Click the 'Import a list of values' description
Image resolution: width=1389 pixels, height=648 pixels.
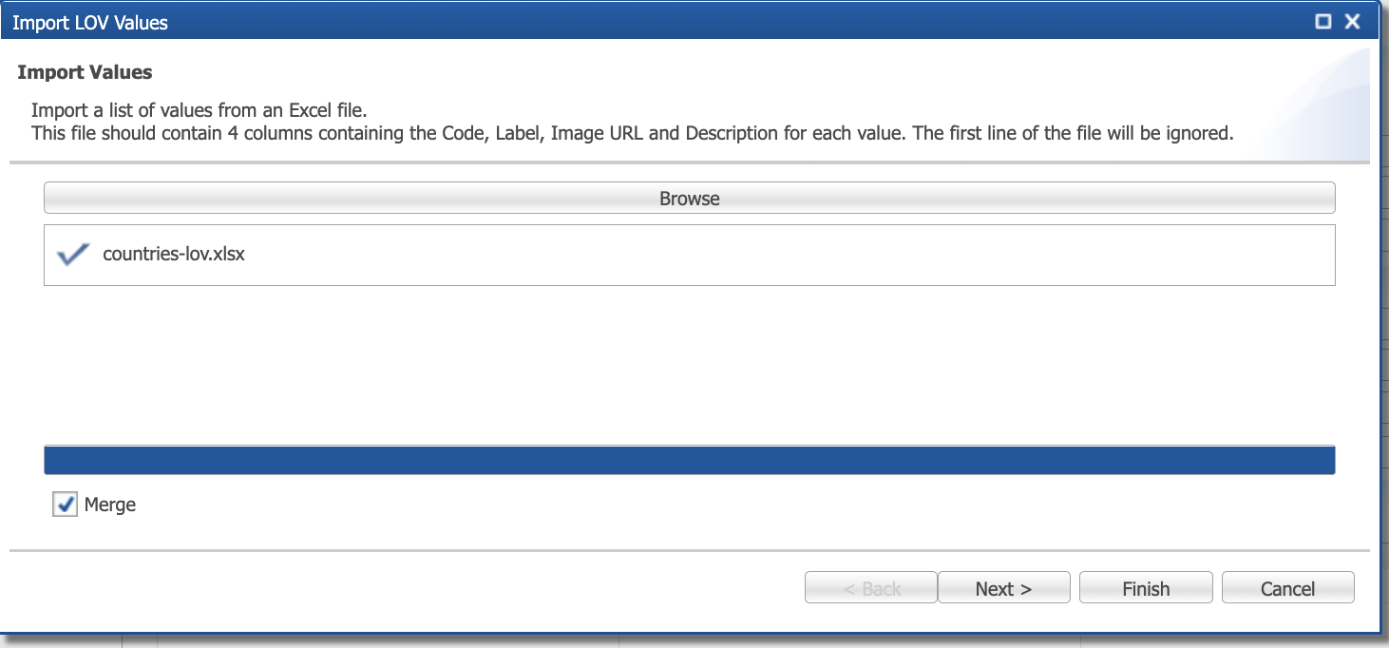tap(200, 110)
